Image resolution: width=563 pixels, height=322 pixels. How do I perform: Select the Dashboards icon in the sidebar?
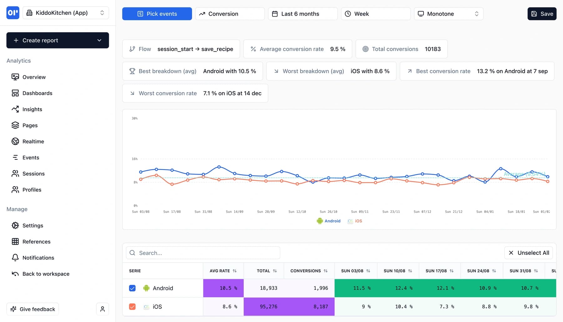coord(15,93)
